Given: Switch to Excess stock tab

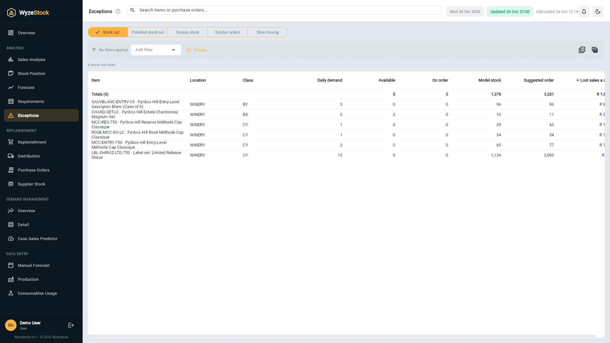Looking at the screenshot, I should click(188, 32).
